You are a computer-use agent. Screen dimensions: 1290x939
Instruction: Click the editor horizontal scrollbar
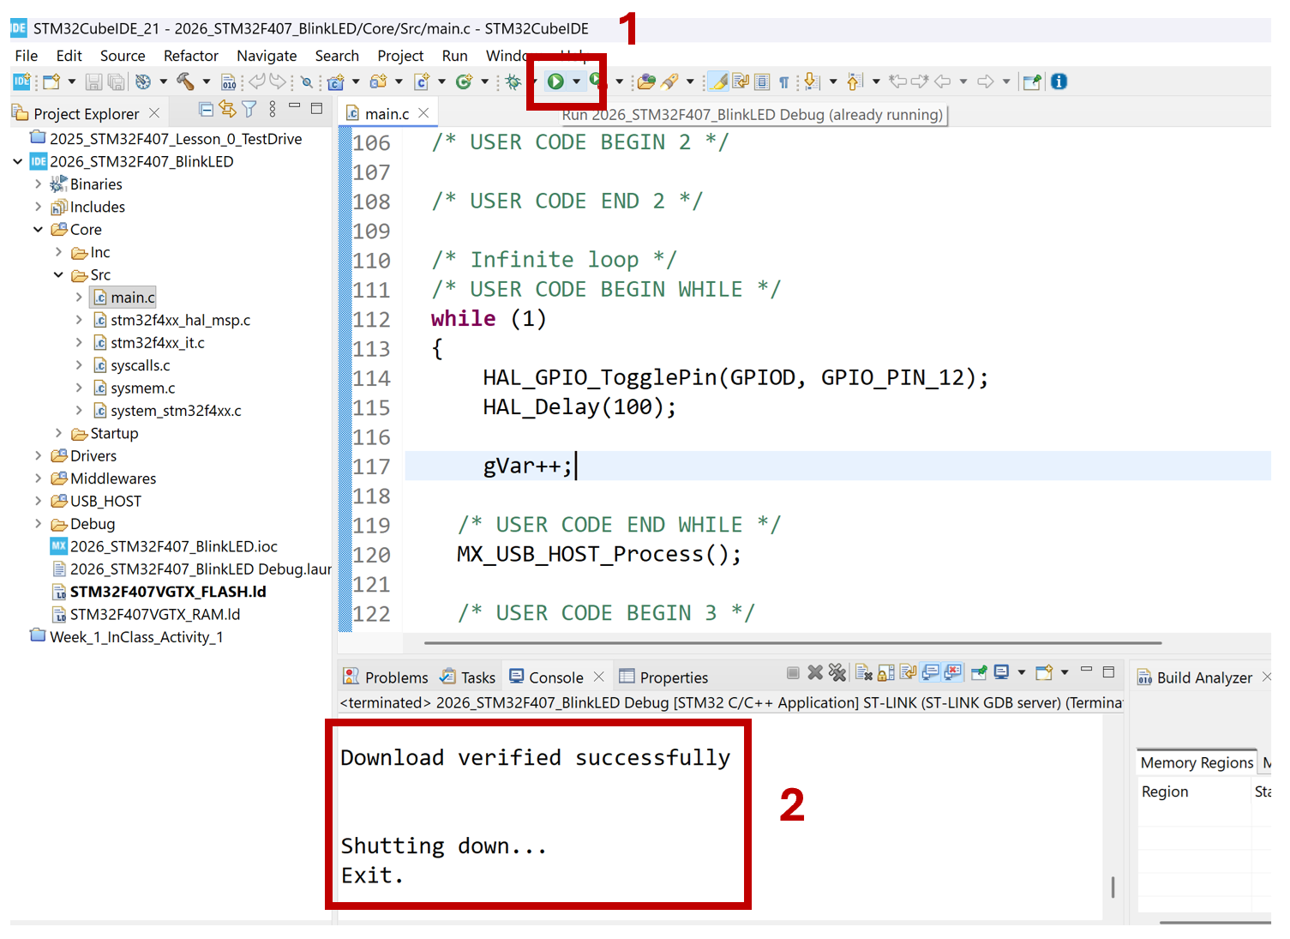click(x=793, y=642)
